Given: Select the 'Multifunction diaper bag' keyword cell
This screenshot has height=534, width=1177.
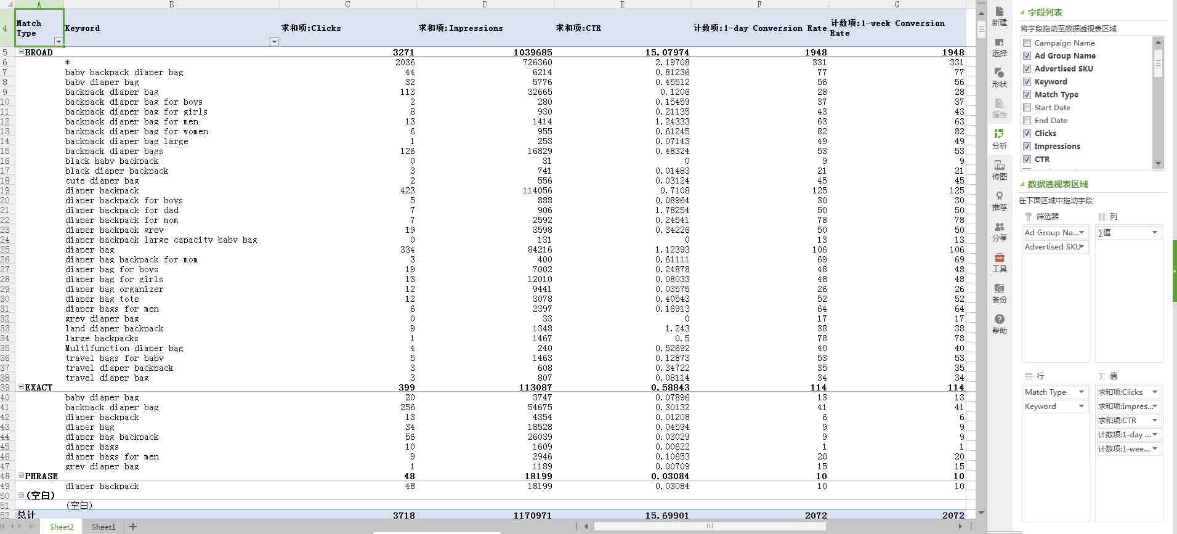Looking at the screenshot, I should coord(171,348).
